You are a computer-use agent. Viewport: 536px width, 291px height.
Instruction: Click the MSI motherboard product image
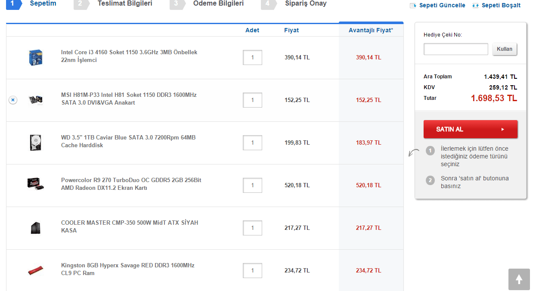coord(36,100)
